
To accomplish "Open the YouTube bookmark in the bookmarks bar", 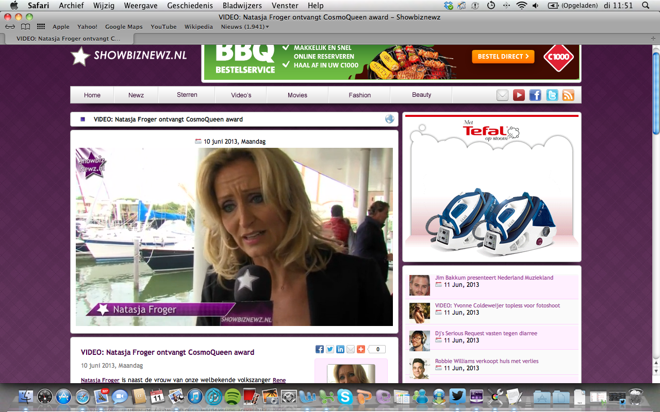I will click(x=163, y=27).
